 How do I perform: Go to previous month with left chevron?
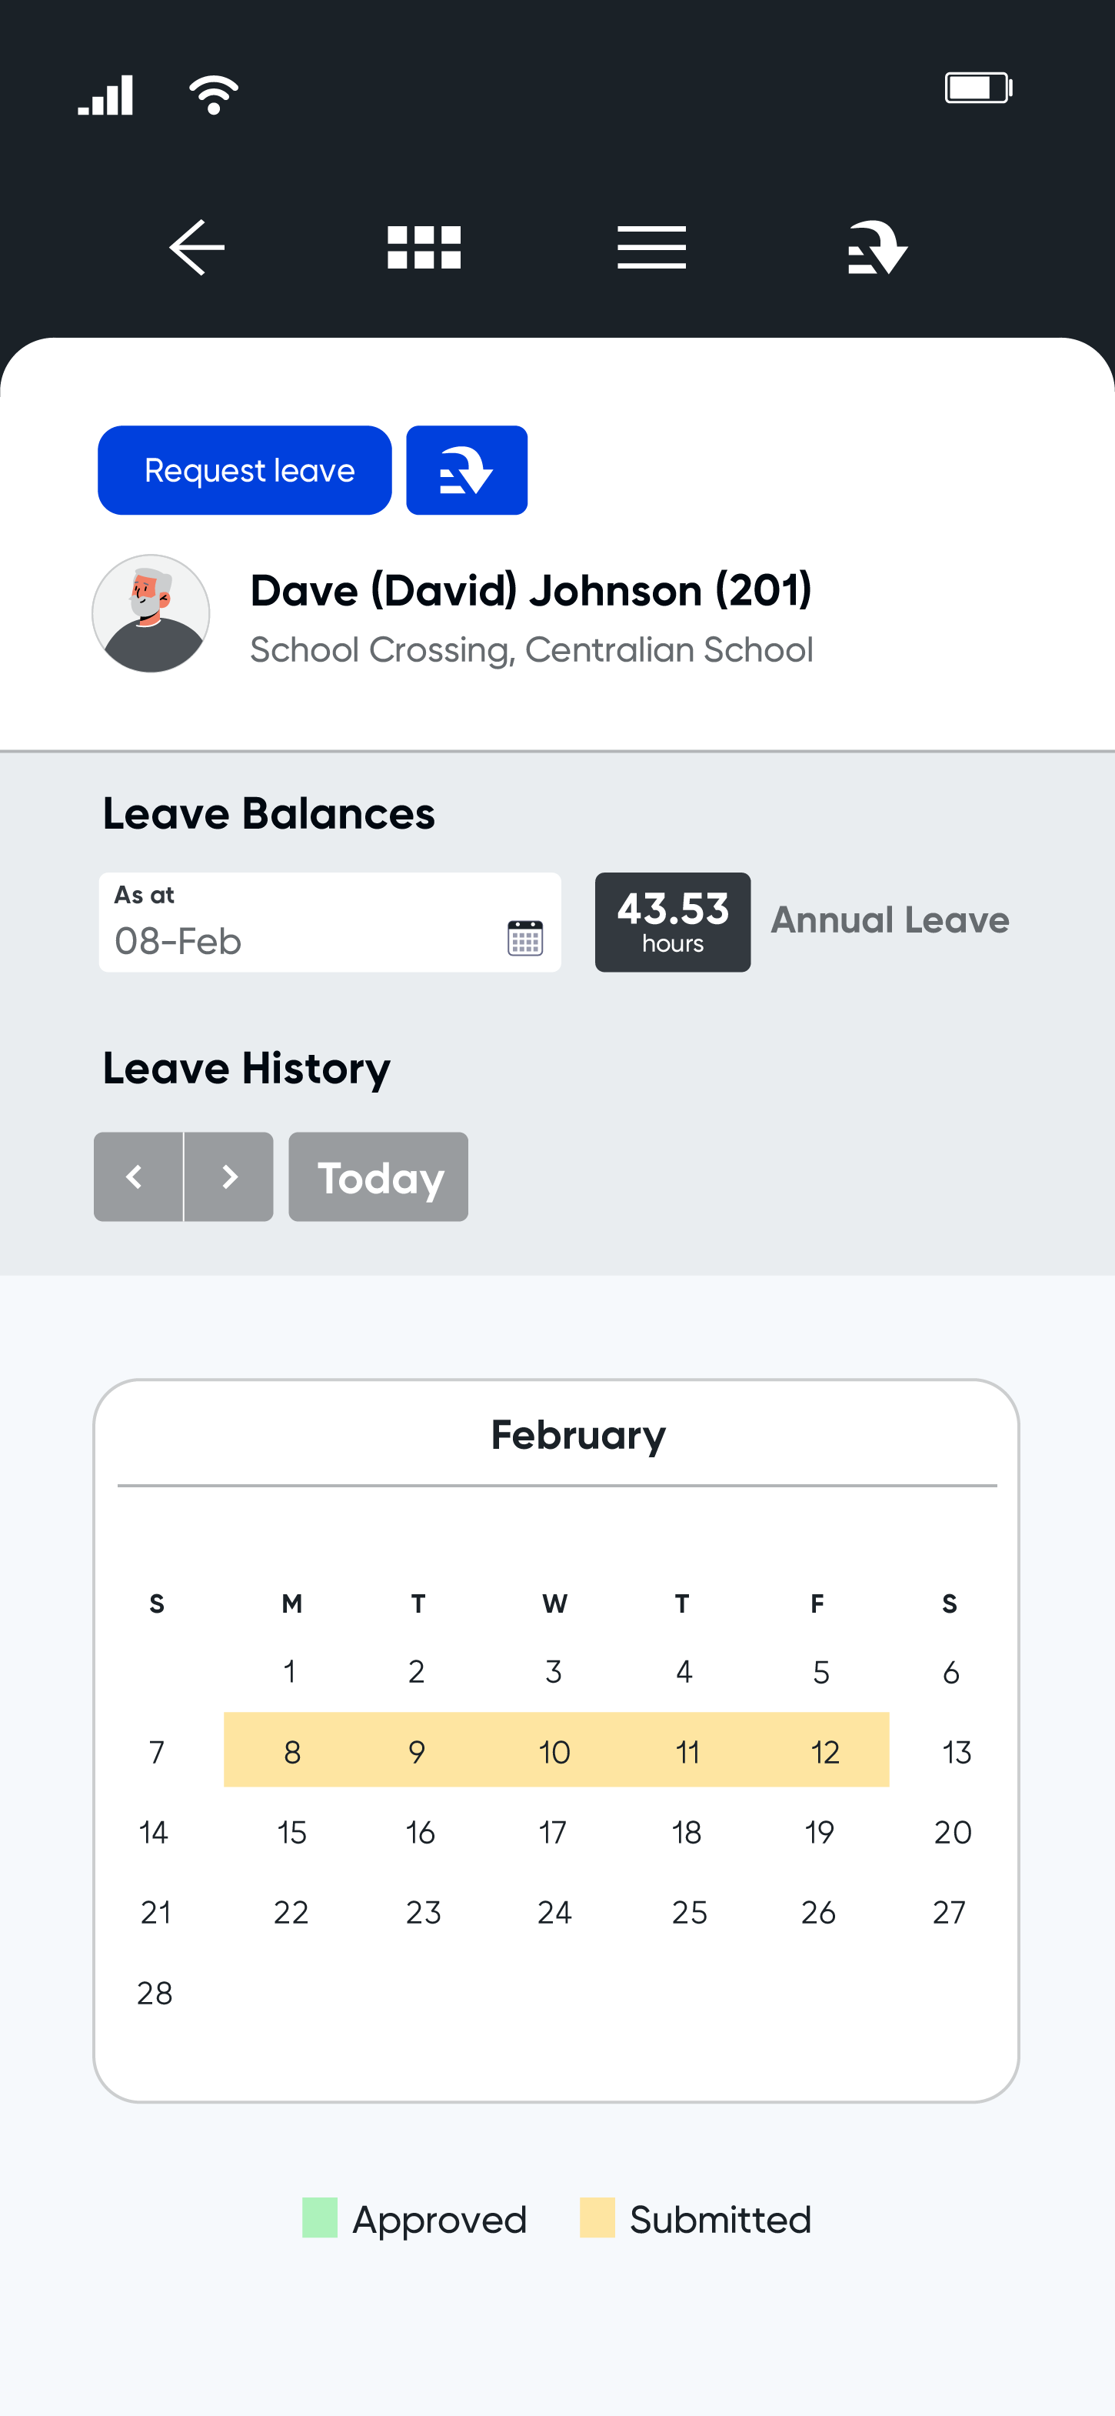[138, 1177]
